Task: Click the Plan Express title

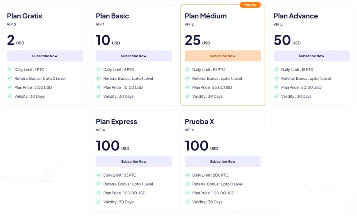Action: tap(116, 122)
